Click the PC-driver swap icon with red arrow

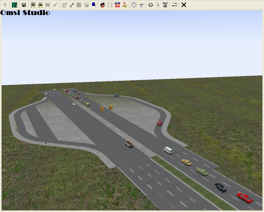tap(117, 5)
